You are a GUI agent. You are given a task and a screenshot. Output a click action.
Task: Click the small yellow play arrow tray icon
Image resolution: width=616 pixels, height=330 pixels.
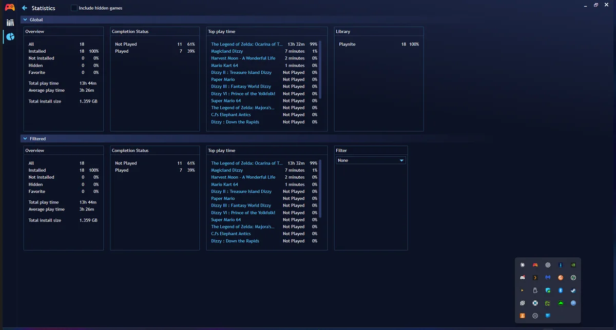522,291
